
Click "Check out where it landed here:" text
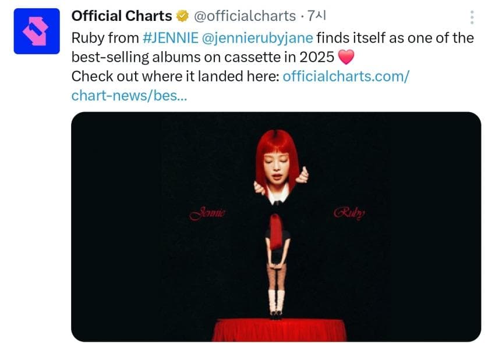tap(175, 77)
